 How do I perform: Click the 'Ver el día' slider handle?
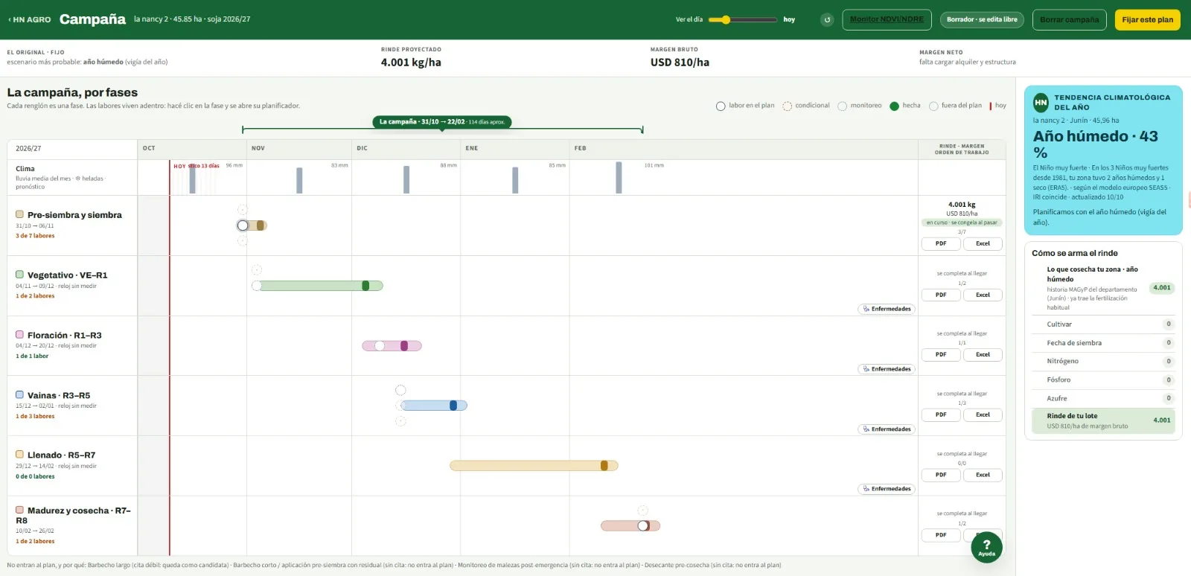(726, 20)
